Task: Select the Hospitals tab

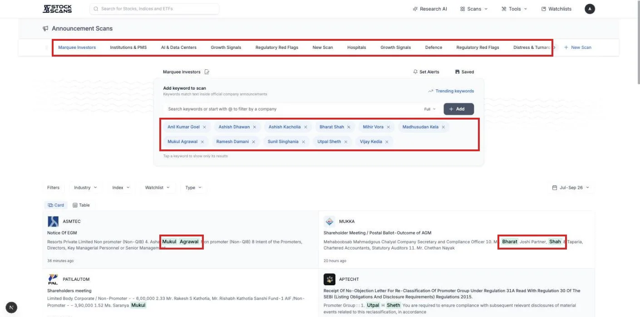Action: 357,48
